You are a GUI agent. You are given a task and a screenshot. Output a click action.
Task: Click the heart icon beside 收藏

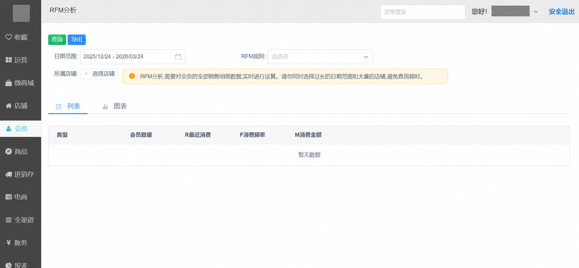coord(8,37)
